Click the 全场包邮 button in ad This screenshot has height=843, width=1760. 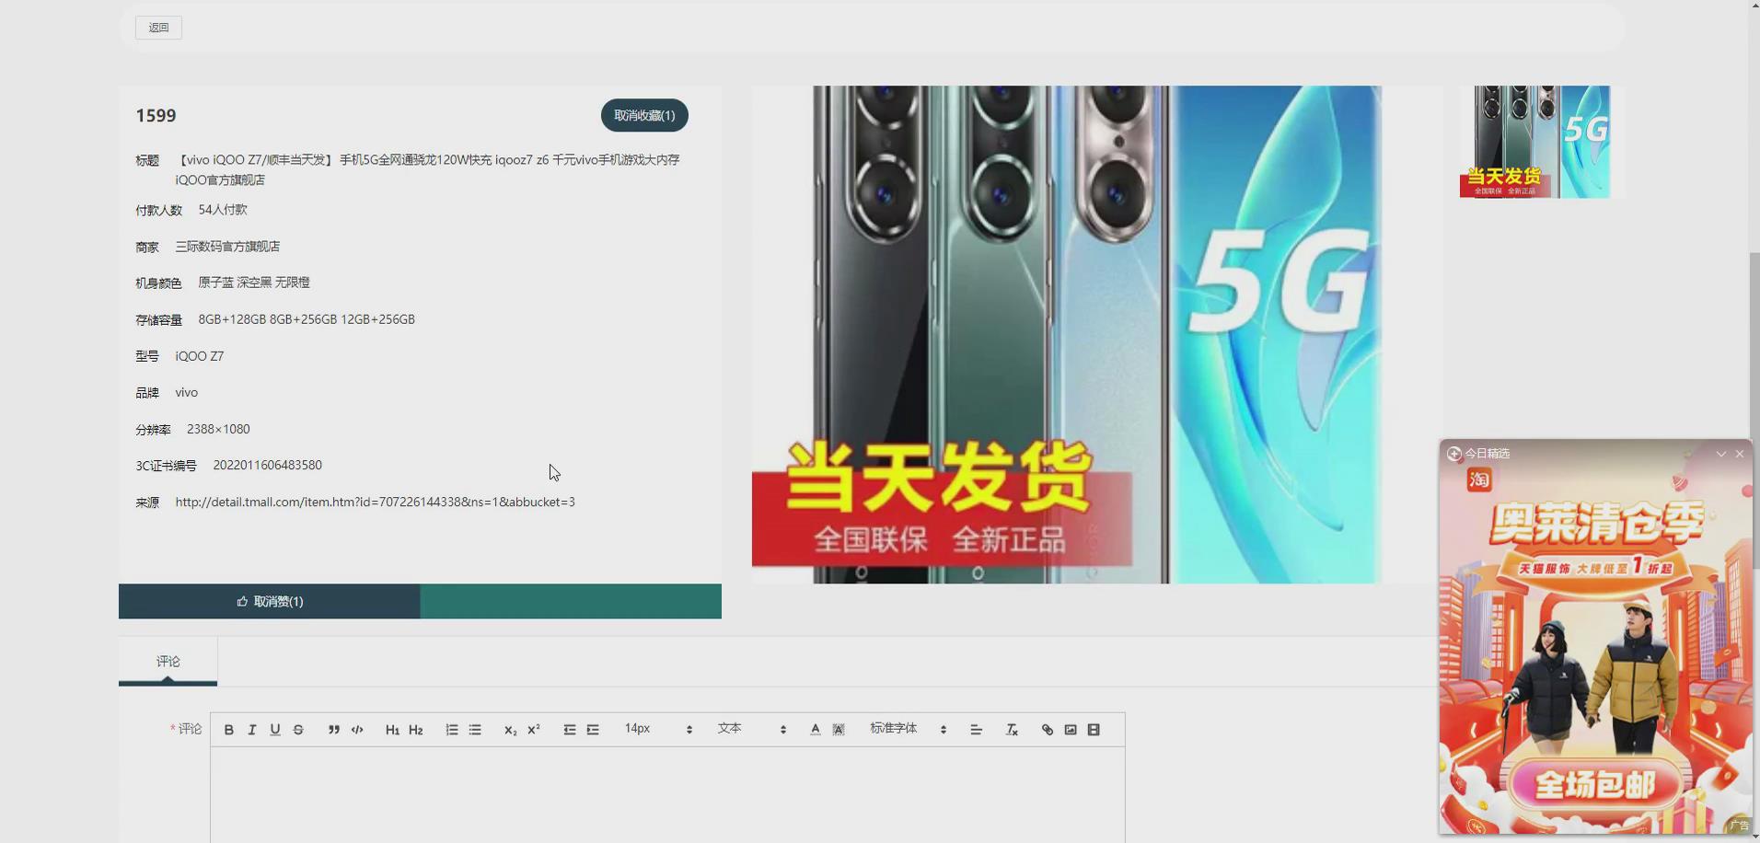(x=1595, y=785)
